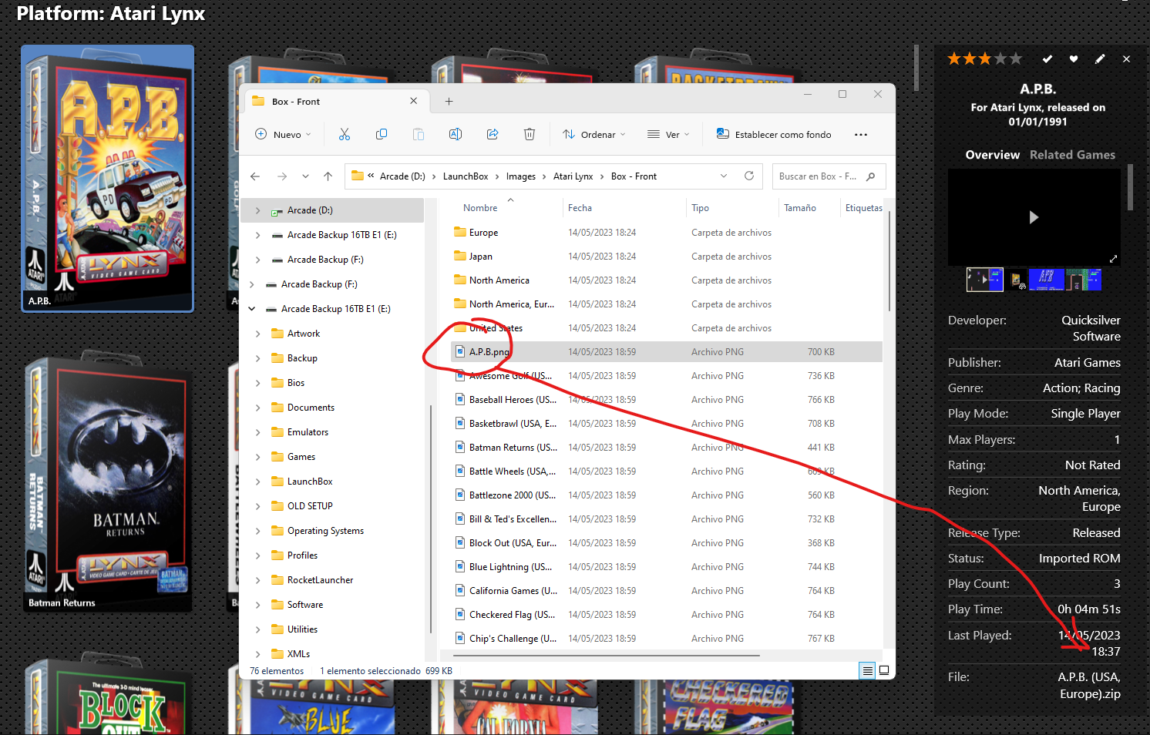Image resolution: width=1150 pixels, height=735 pixels.
Task: Click the Rename icon in Explorer toolbar
Action: (x=456, y=134)
